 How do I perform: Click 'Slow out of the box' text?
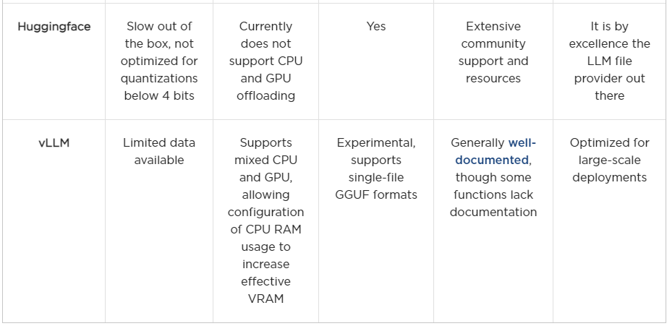click(158, 35)
